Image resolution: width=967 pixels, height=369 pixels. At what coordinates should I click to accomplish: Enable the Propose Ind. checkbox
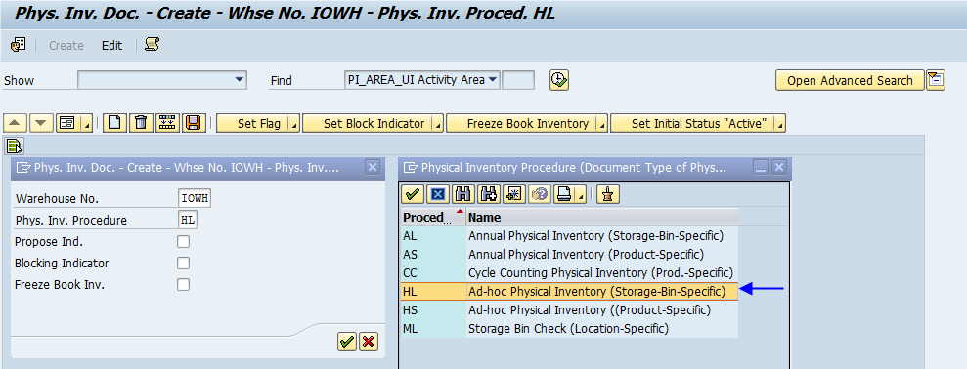pos(183,241)
